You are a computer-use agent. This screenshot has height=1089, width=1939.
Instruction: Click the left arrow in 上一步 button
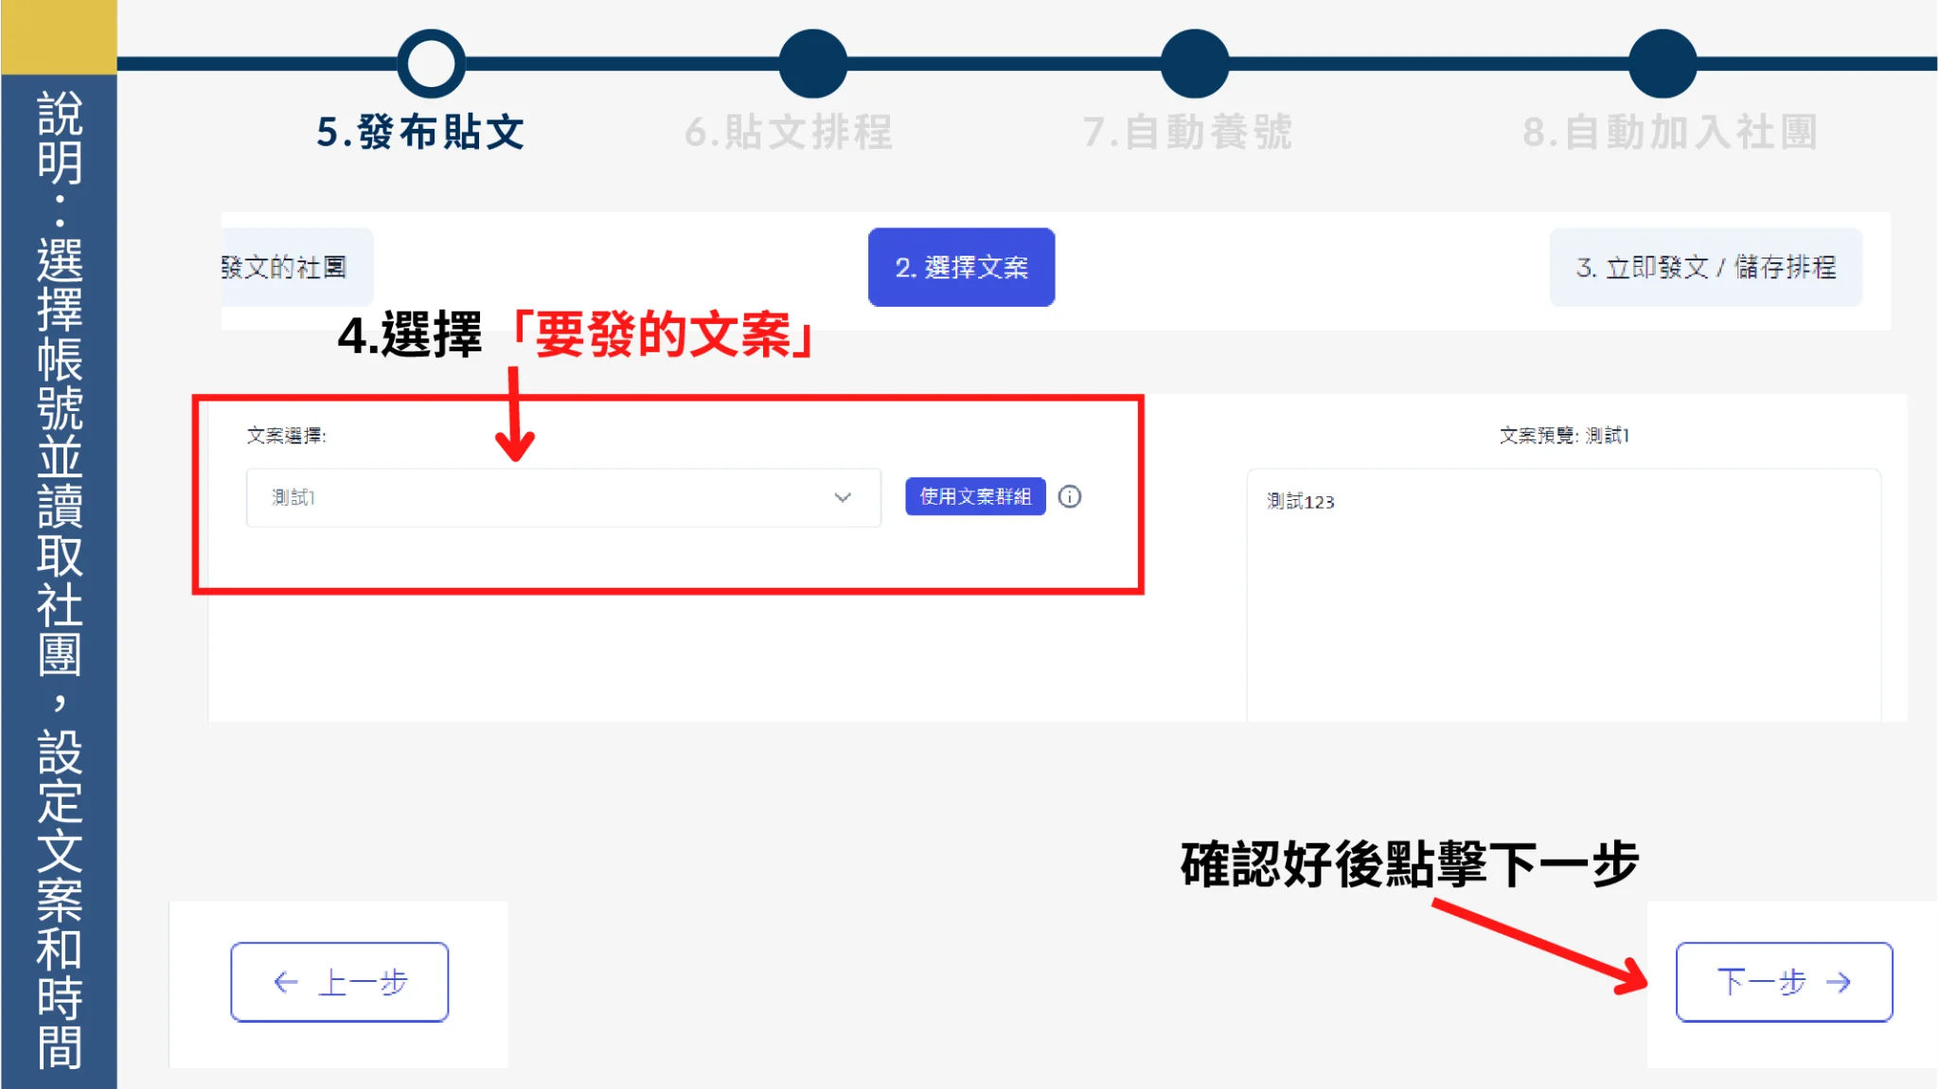(x=285, y=982)
